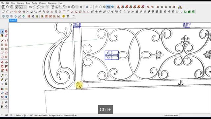
Task: Click the yellow coin icon
Action: tap(64, 16)
